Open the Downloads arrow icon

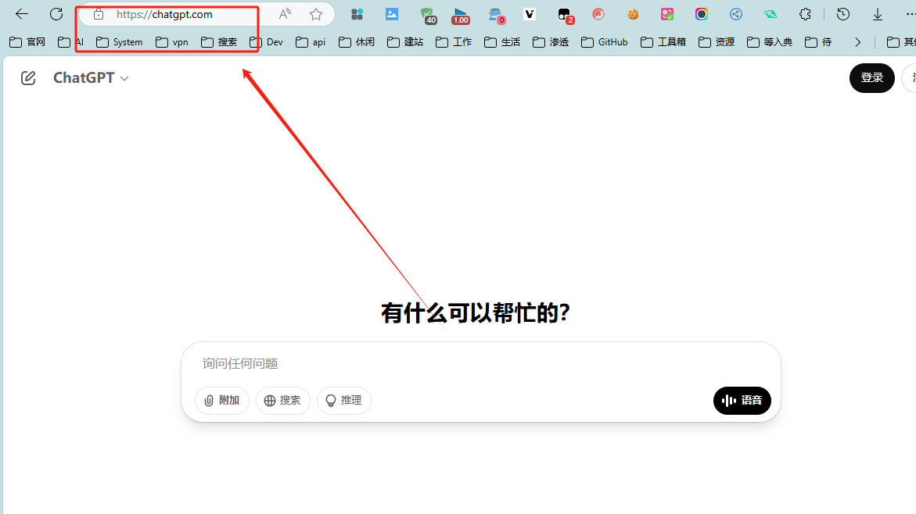[878, 15]
